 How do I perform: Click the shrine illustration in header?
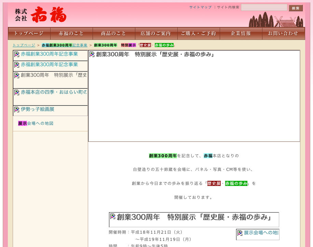click(276, 19)
